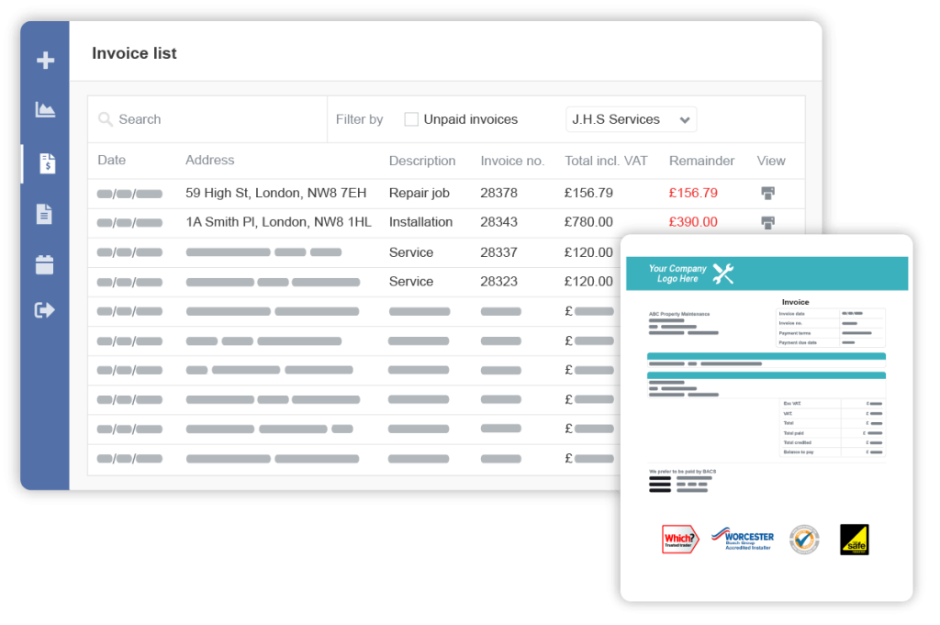Click the sign-out arrow icon
This screenshot has height=625, width=940.
click(44, 310)
